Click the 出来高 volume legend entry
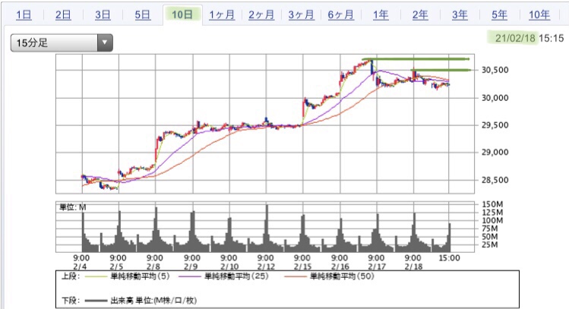This screenshot has width=569, height=309. [153, 301]
